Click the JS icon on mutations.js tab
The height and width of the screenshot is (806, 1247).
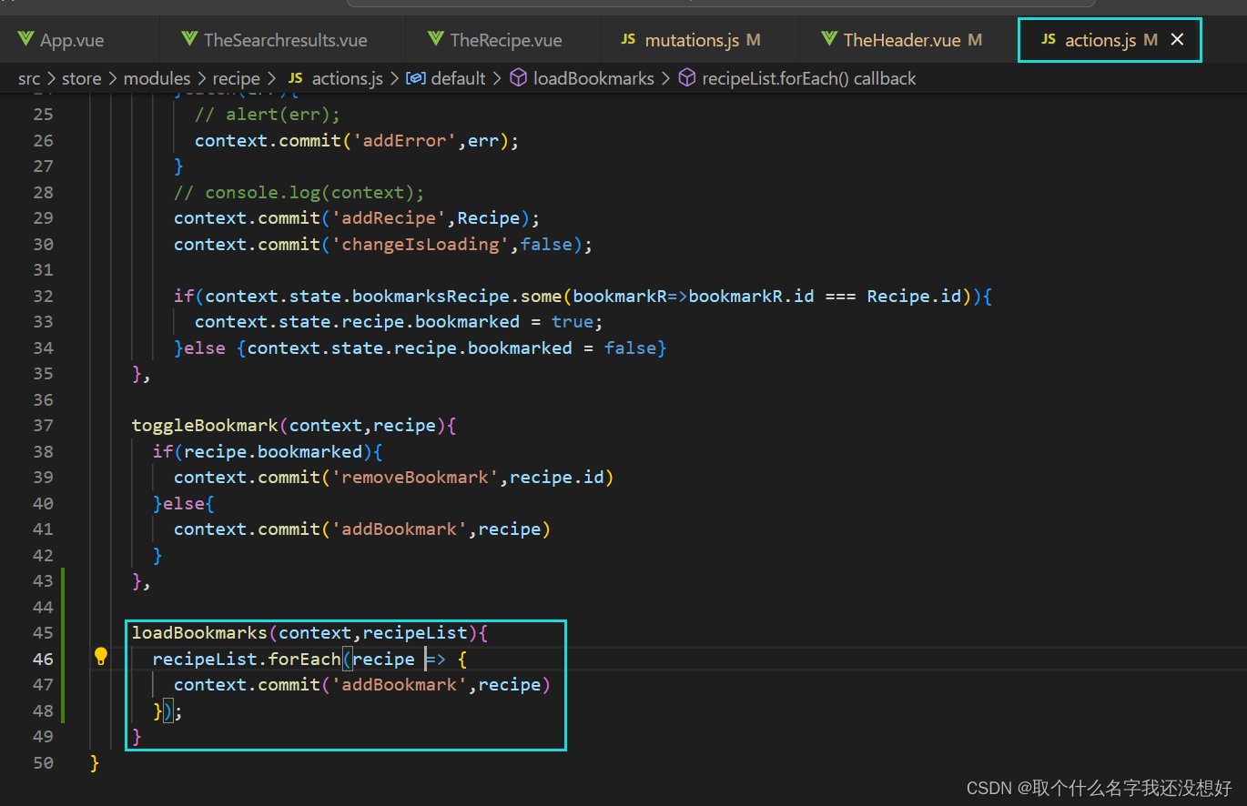(628, 39)
